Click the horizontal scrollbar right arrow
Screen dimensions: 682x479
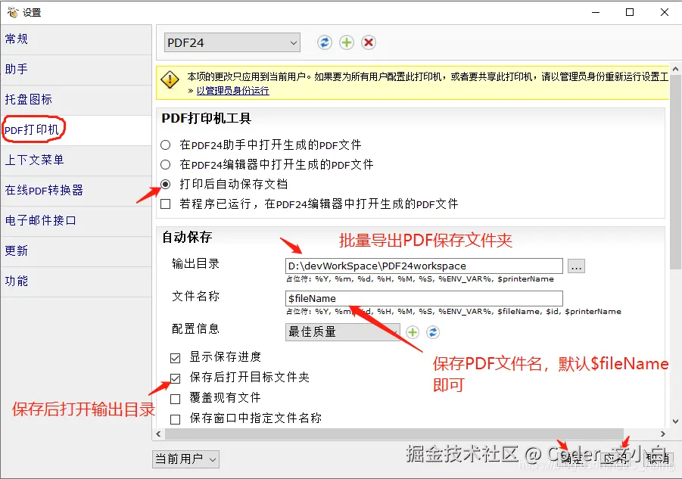coord(663,434)
